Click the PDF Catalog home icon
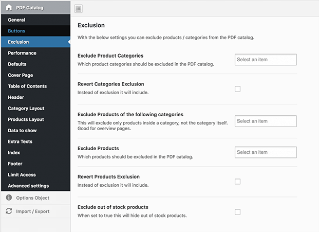Screen dimensions: 319x232 [9, 8]
